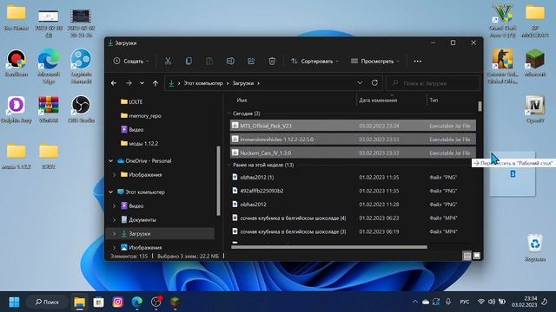
Task: Click the Paste icon in Explorer toolbar
Action: click(x=209, y=62)
